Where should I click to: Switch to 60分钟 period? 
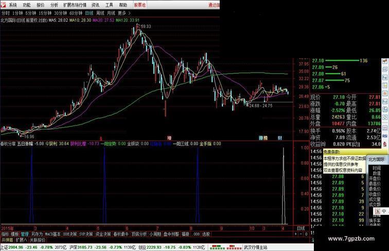(76, 13)
